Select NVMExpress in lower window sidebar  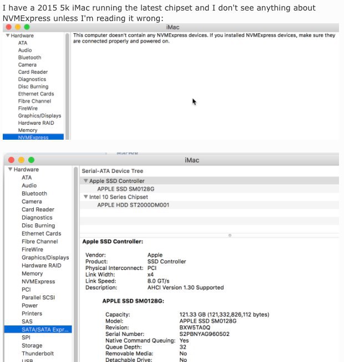[38, 282]
